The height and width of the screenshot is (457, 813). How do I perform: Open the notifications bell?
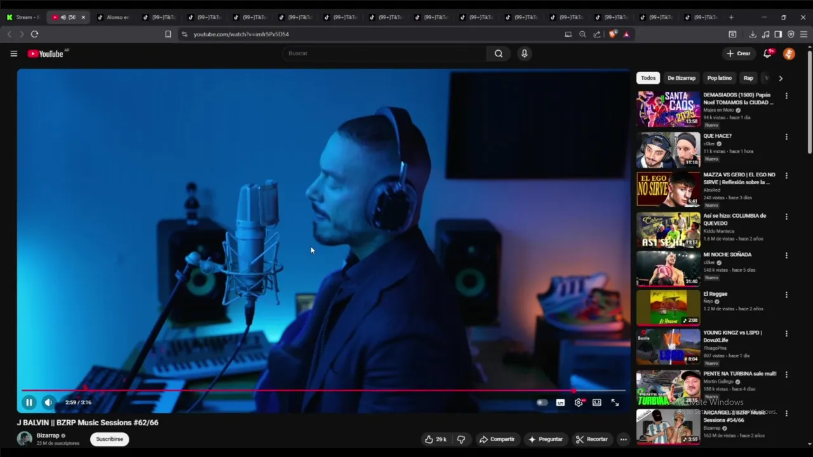coord(767,53)
